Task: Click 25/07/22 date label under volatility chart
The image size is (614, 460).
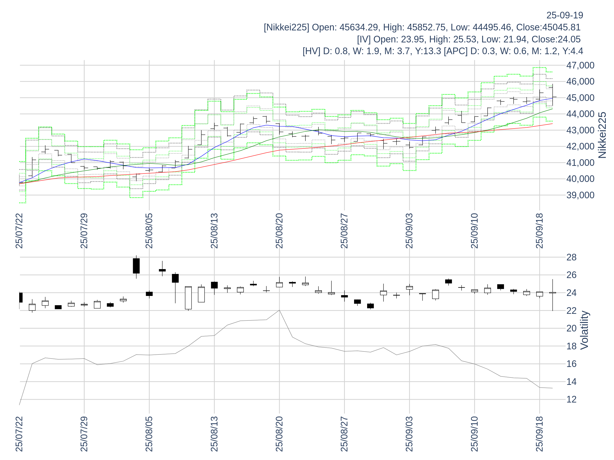Action: [19, 434]
